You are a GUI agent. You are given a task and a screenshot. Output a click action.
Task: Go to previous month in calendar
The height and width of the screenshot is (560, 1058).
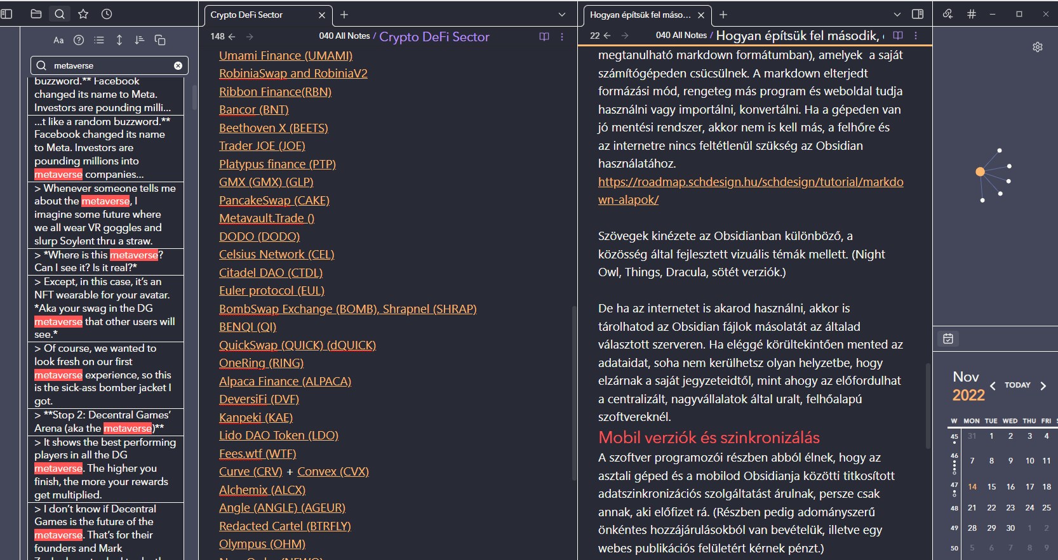[993, 385]
